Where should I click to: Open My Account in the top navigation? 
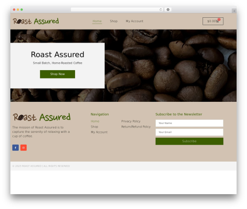[134, 21]
